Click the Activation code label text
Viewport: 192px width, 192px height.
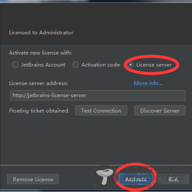coord(101,65)
